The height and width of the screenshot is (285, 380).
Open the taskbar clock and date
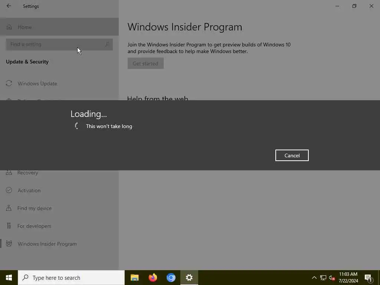pos(348,278)
